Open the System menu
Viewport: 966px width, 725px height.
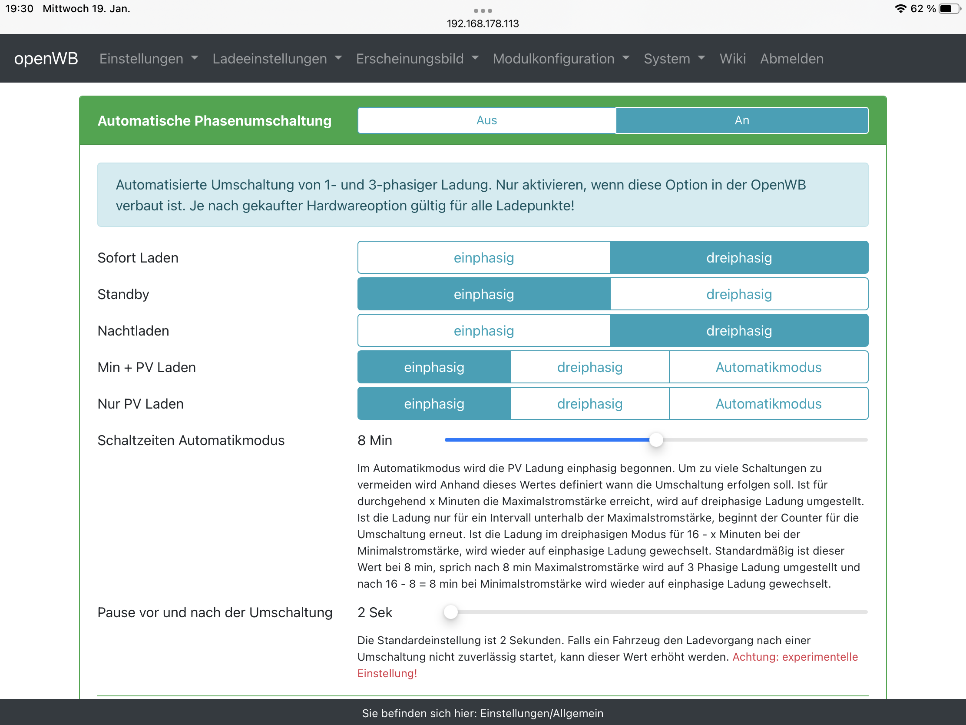tap(674, 59)
